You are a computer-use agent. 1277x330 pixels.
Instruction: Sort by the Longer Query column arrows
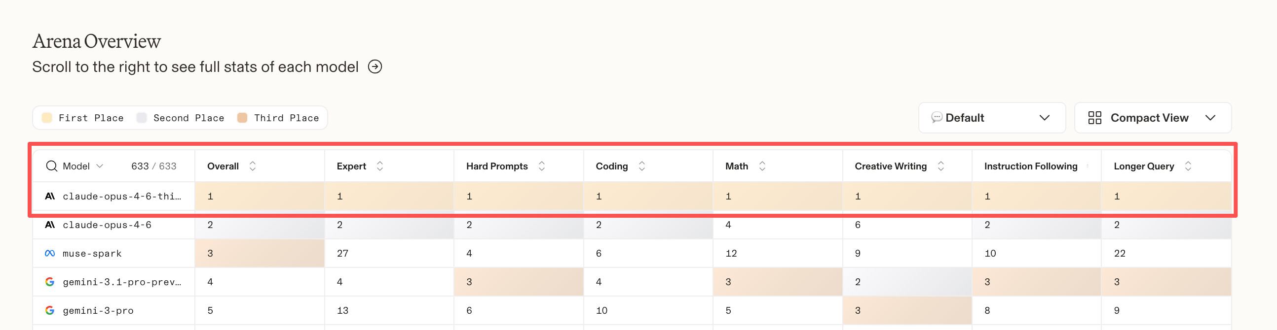(1188, 166)
